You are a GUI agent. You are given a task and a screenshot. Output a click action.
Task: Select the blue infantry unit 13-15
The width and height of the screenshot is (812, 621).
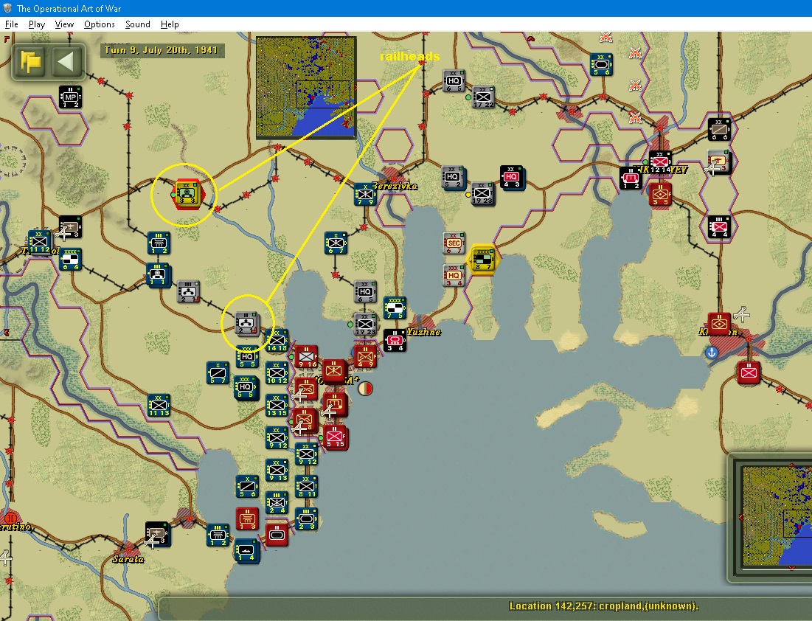point(277,405)
